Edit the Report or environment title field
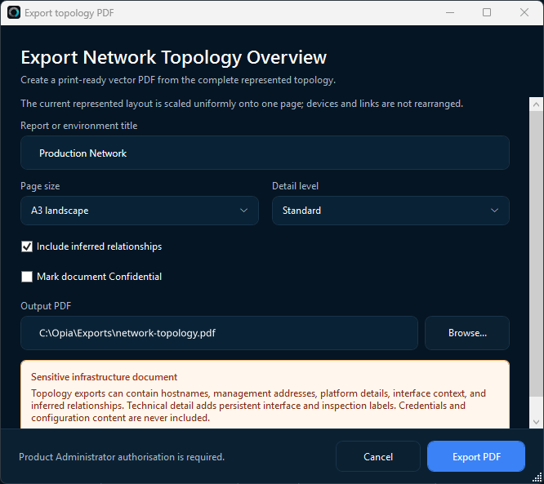This screenshot has height=484, width=544. tap(265, 153)
